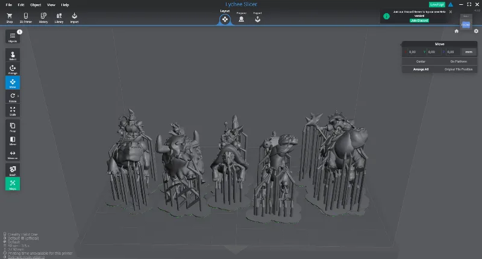Switch to the Layout workspace tab
Screen dimensions: 482x259
[225, 19]
